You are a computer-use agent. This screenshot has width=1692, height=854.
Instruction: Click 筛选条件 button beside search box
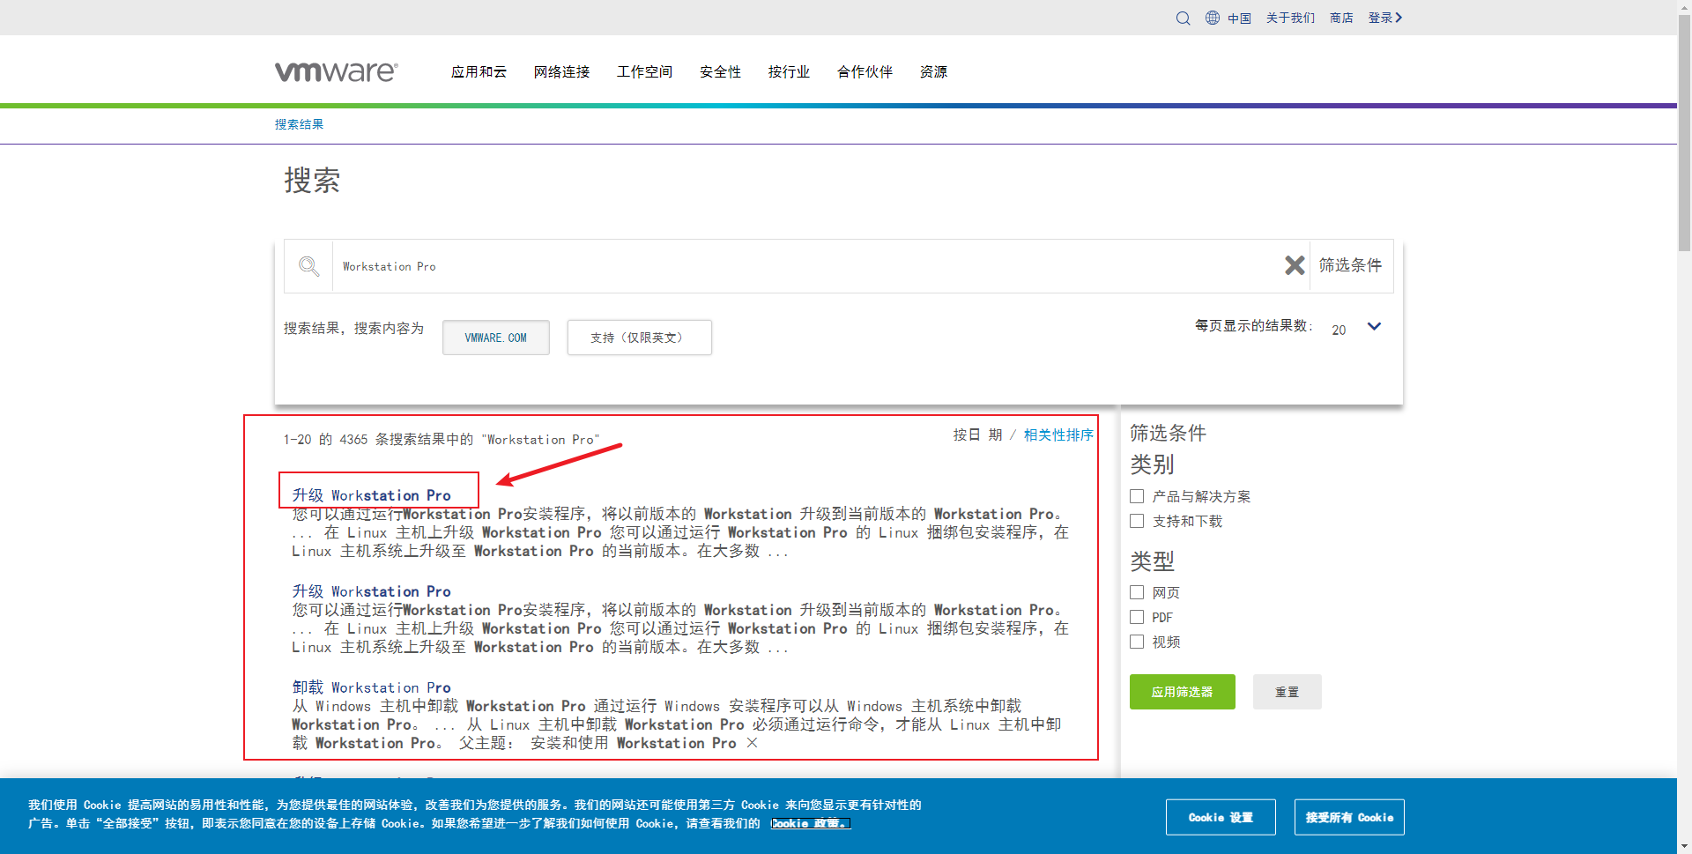[1350, 265]
